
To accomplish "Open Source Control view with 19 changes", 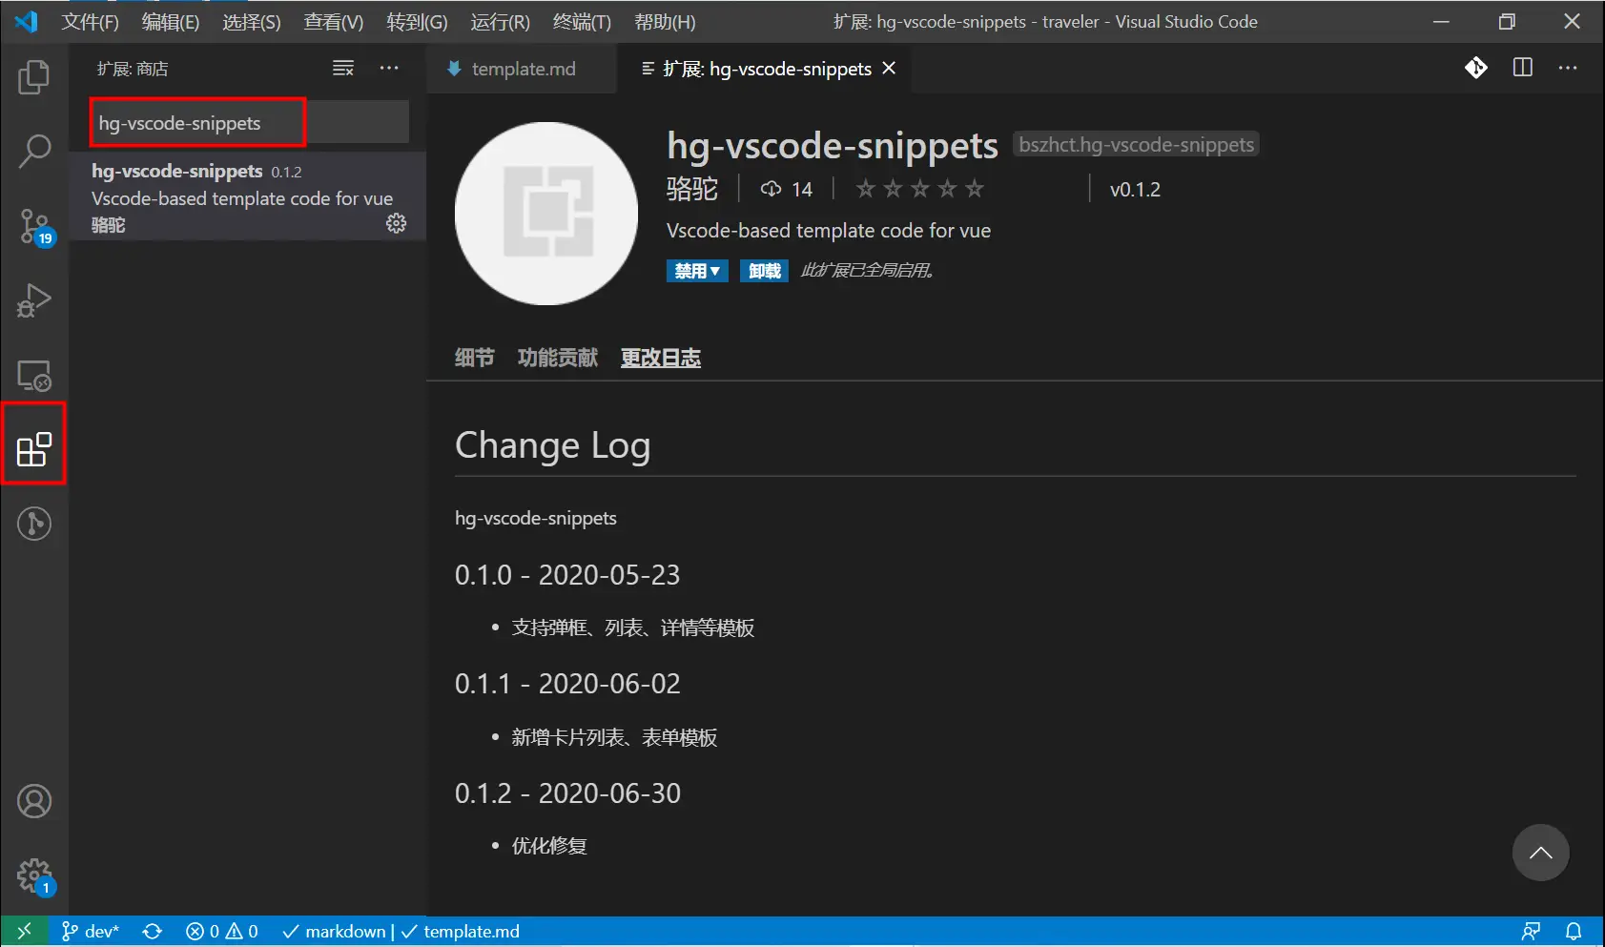I will coord(35,227).
